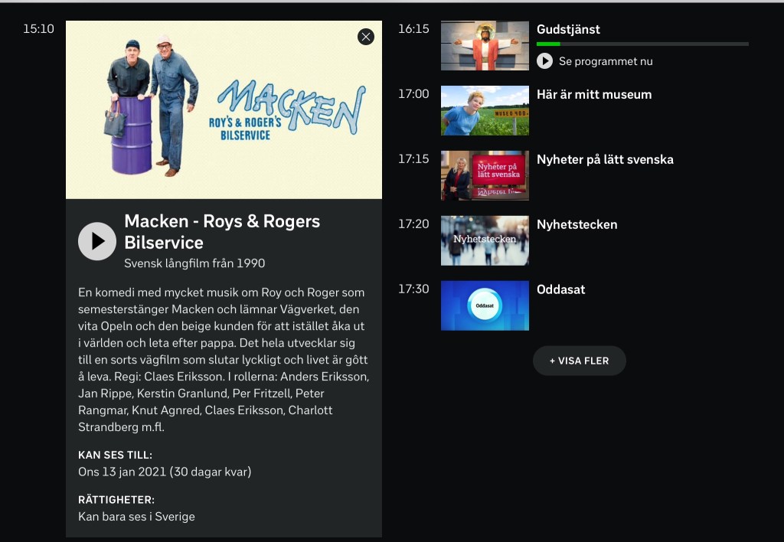Screen dimensions: 784x542
Task: Click the 17:00 schedule time label
Action: pos(413,94)
